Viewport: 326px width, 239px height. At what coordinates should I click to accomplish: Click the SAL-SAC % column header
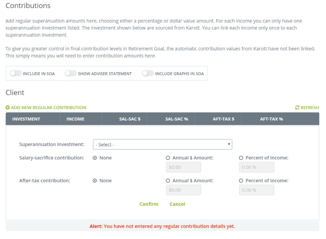[x=176, y=119]
